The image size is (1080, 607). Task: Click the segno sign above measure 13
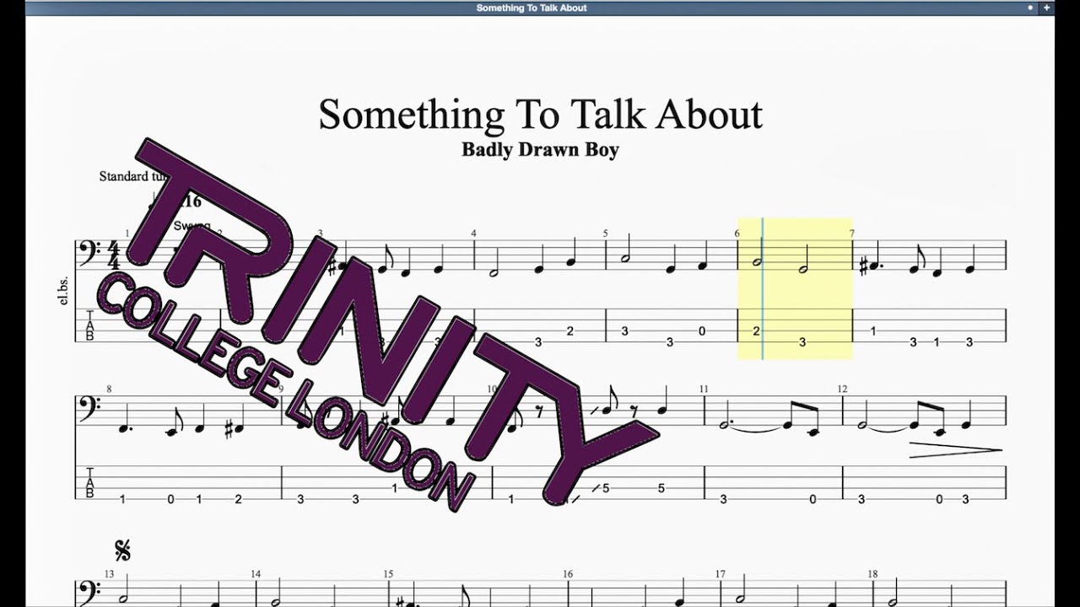(x=123, y=551)
